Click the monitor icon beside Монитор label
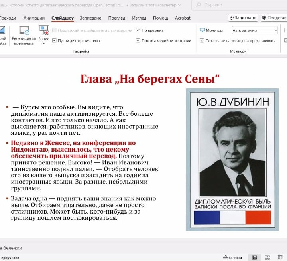 [x=202, y=30]
